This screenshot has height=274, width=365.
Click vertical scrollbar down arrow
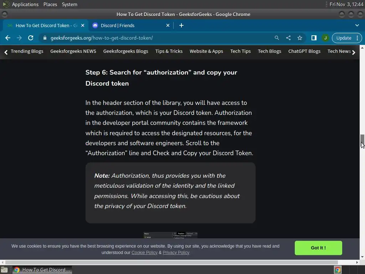(x=362, y=257)
